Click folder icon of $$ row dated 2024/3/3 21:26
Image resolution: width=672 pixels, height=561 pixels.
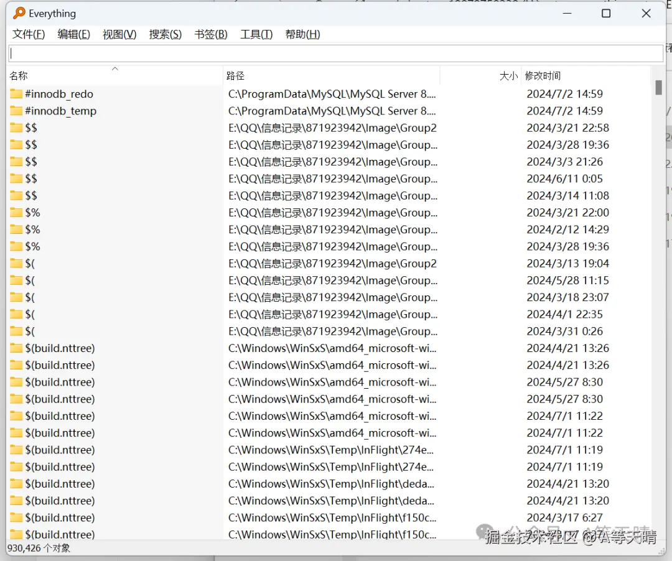[16, 162]
